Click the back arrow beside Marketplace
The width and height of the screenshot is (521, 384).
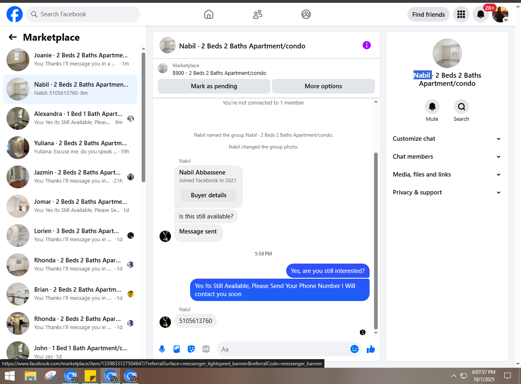click(x=13, y=37)
